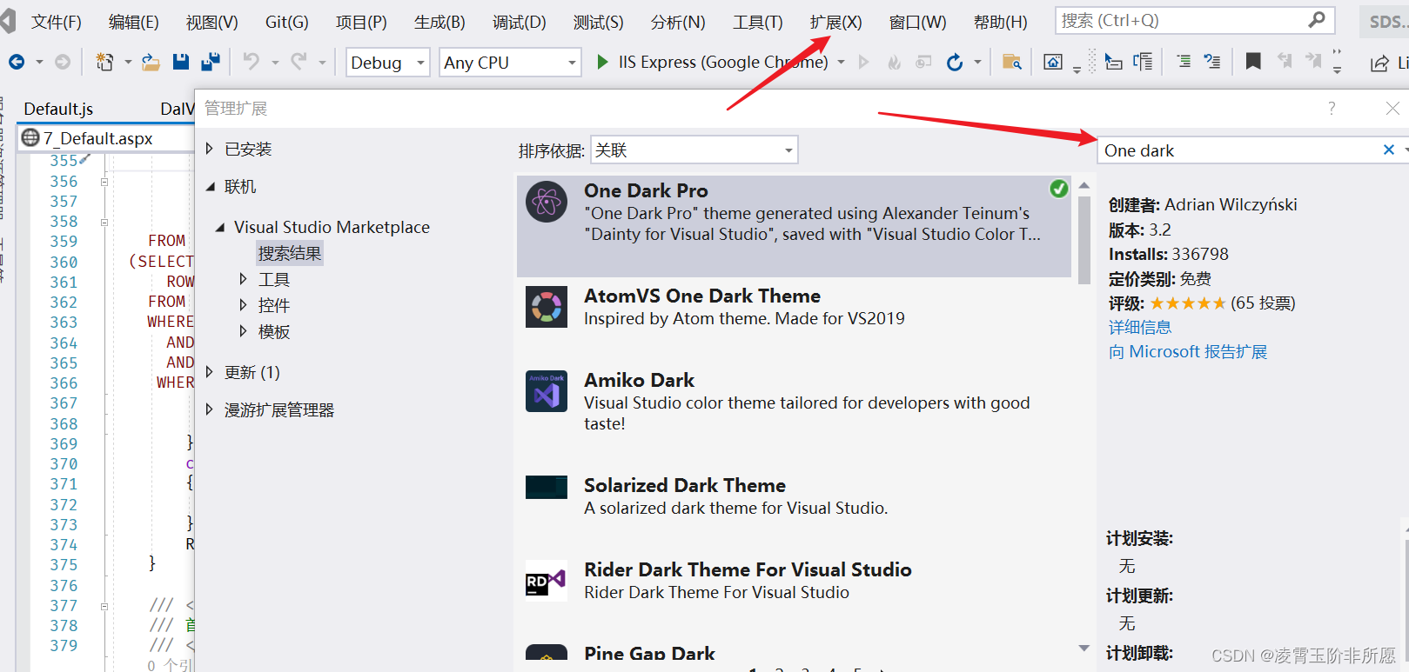Expand the 工具 category node
1409x672 pixels.
coord(243,279)
